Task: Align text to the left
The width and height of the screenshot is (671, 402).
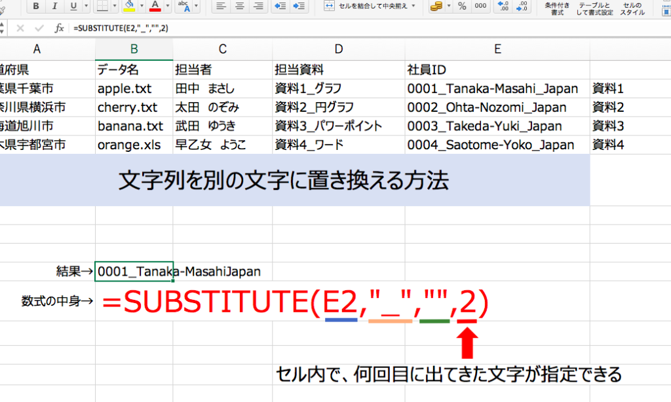Action: pyautogui.click(x=221, y=6)
